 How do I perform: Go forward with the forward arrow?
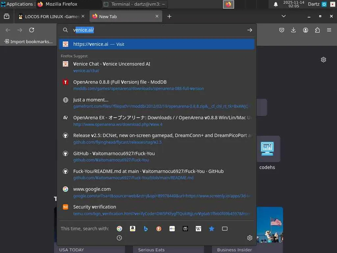point(20,30)
